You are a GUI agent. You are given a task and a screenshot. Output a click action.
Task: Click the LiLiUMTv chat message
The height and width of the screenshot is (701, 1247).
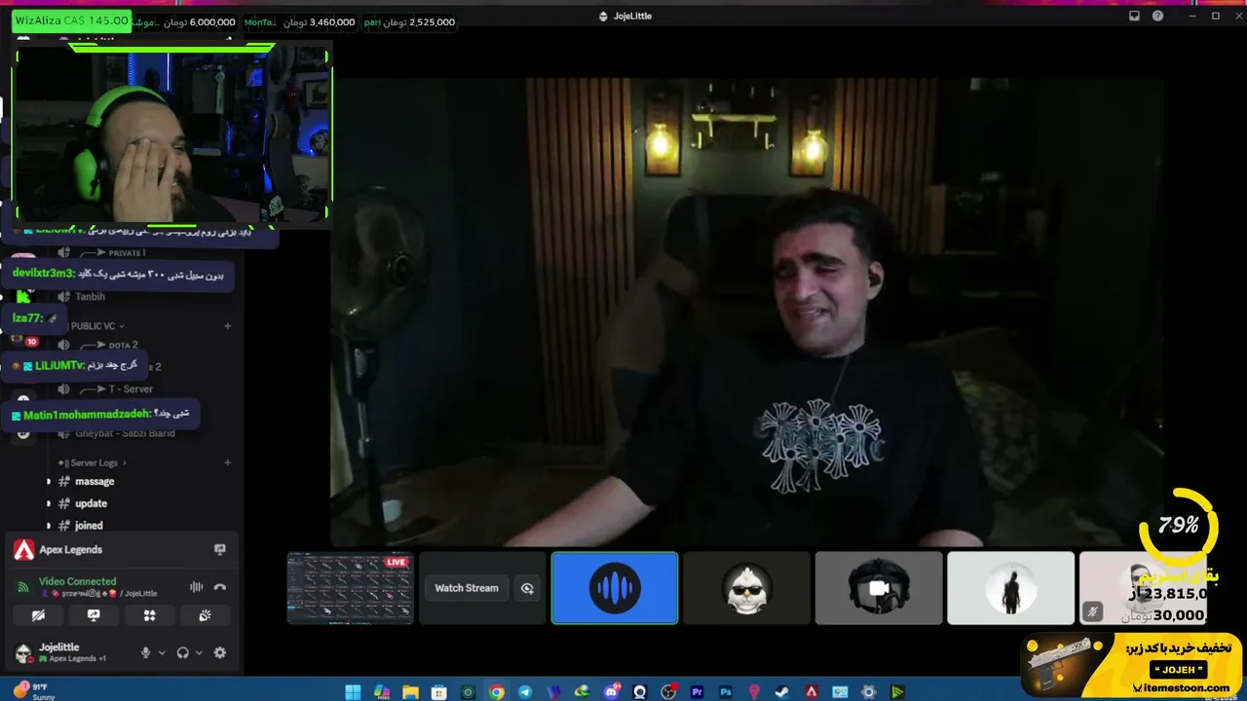(x=73, y=365)
